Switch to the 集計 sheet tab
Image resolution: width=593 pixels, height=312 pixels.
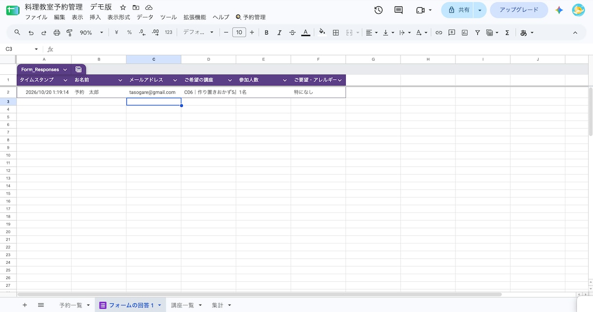pos(218,305)
